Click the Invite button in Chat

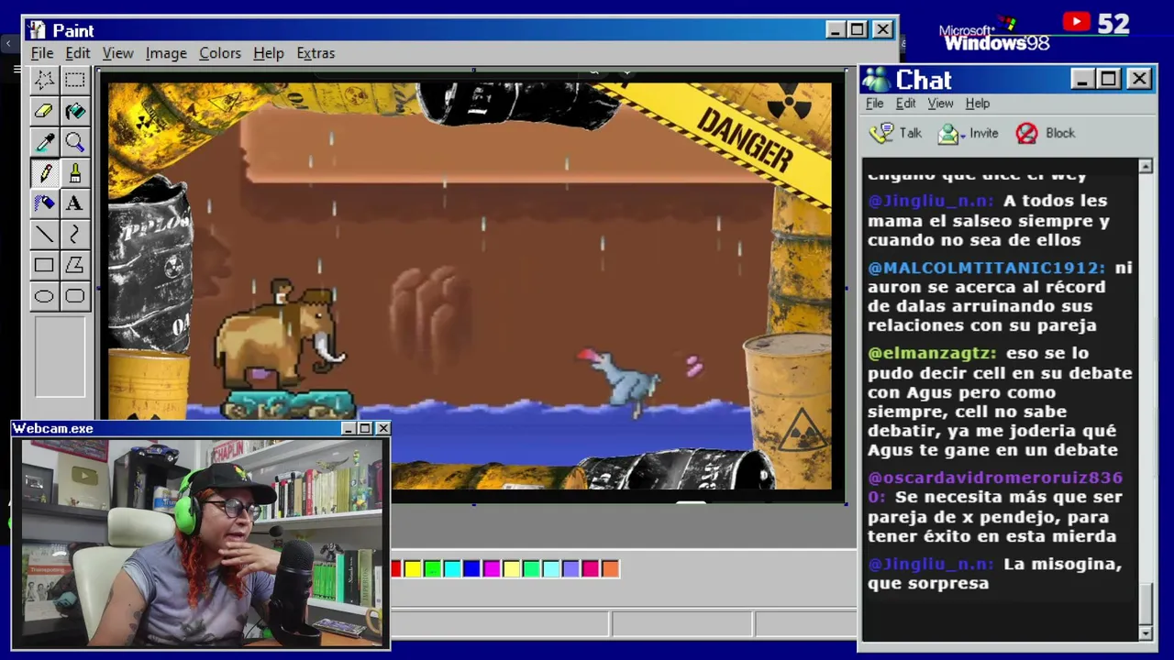[x=968, y=134]
